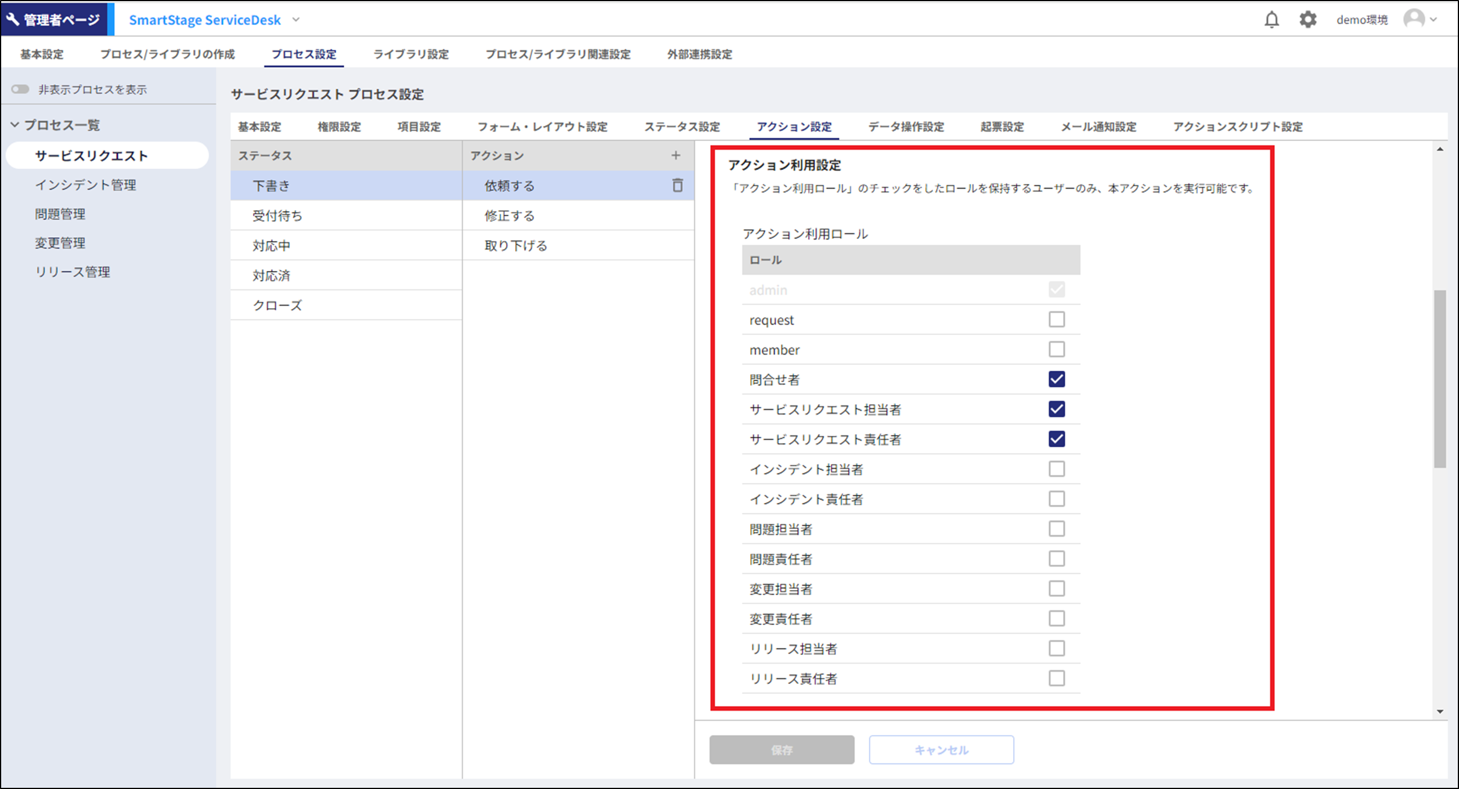Click the user avatar icon
This screenshot has width=1459, height=789.
(1414, 19)
